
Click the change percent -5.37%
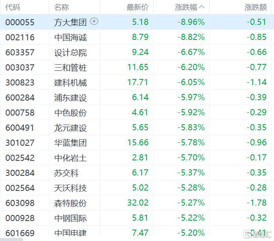pyautogui.click(x=191, y=173)
